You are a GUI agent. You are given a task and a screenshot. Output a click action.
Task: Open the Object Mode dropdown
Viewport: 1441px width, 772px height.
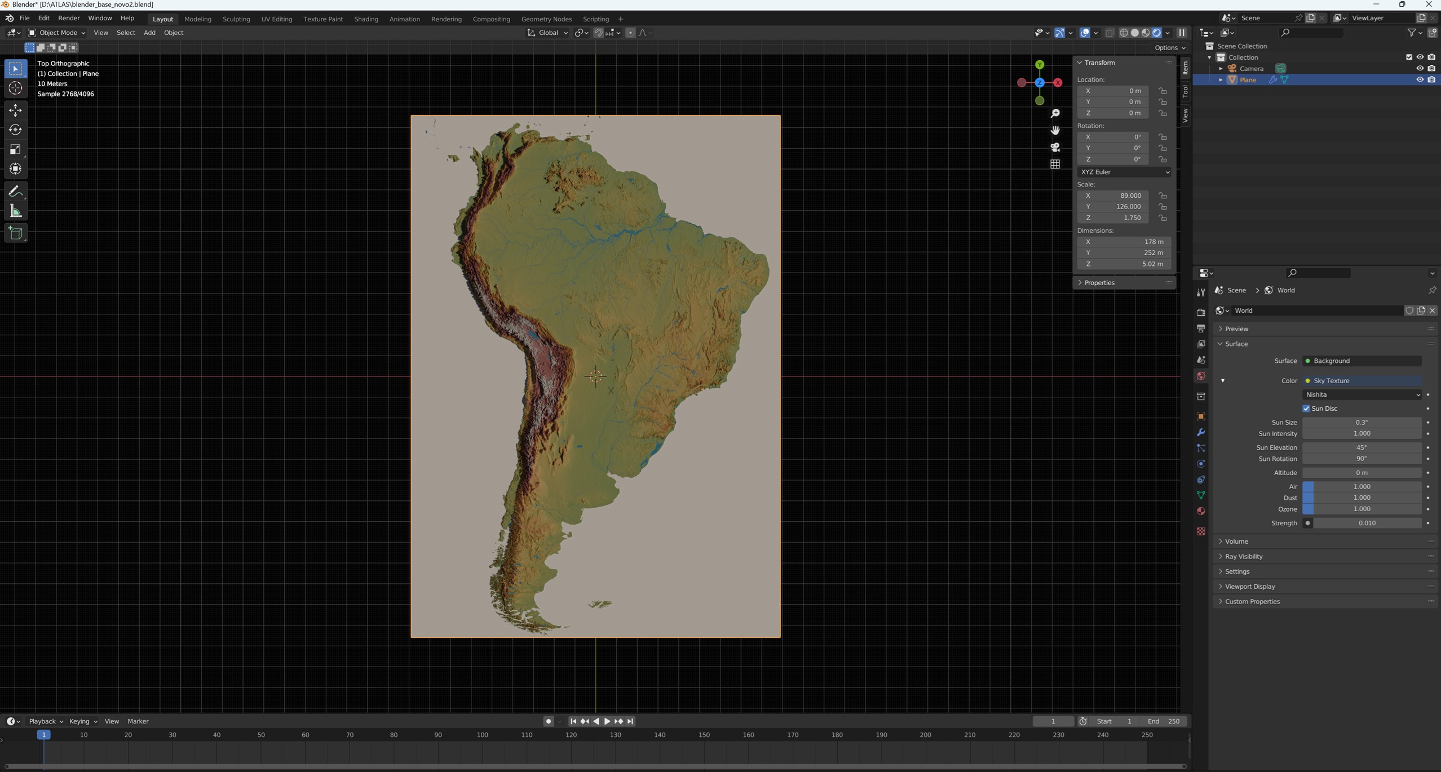tap(57, 33)
